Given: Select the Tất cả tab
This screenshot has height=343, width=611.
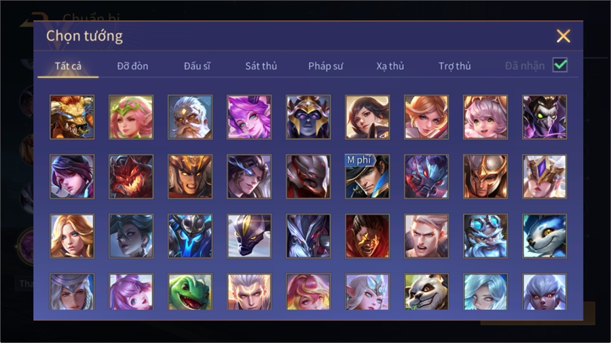Looking at the screenshot, I should tap(68, 66).
